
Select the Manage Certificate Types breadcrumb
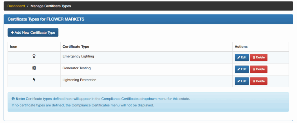point(51,6)
